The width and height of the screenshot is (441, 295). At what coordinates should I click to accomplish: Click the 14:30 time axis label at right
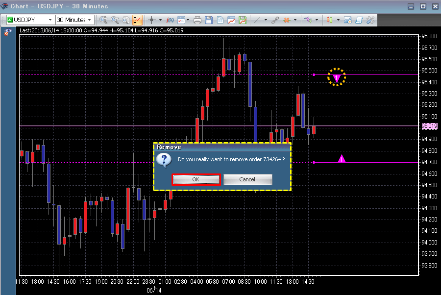click(x=308, y=281)
